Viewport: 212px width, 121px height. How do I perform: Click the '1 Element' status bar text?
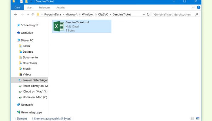pyautogui.click(x=21, y=119)
